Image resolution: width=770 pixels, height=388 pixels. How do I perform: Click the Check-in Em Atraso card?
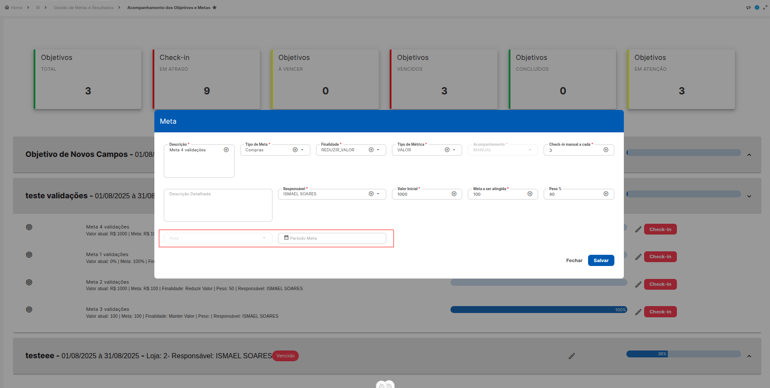(206, 79)
